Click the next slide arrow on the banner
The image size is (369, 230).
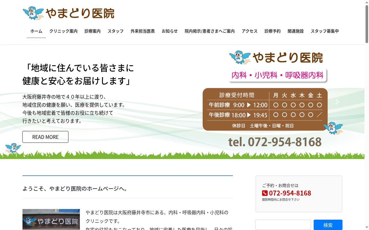pos(337,102)
